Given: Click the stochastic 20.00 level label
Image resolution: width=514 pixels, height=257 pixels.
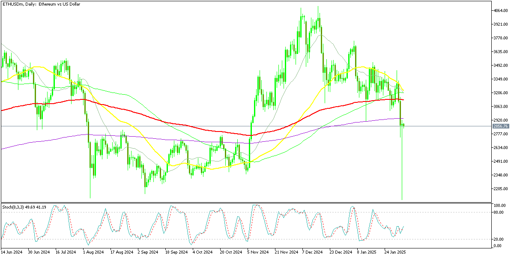Looking at the screenshot, I should pyautogui.click(x=499, y=239).
